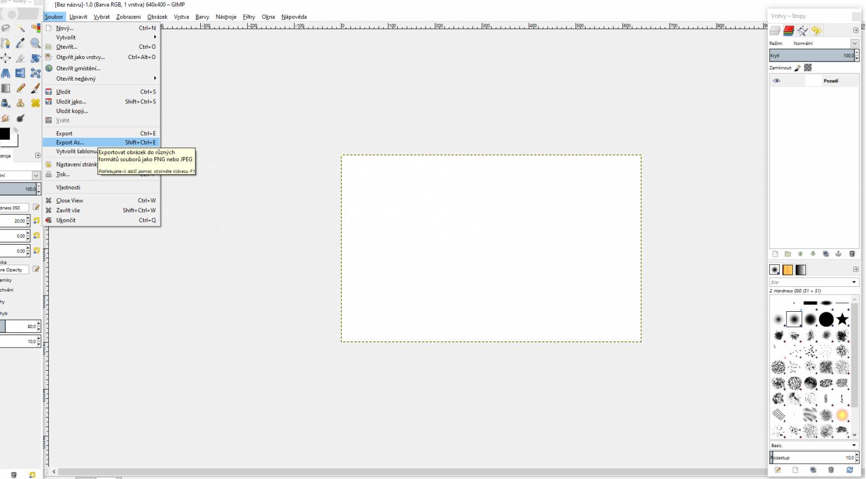Screen dimensions: 866x479
Task: Toggle visibility eye of Pozadí layer
Action: pos(777,81)
